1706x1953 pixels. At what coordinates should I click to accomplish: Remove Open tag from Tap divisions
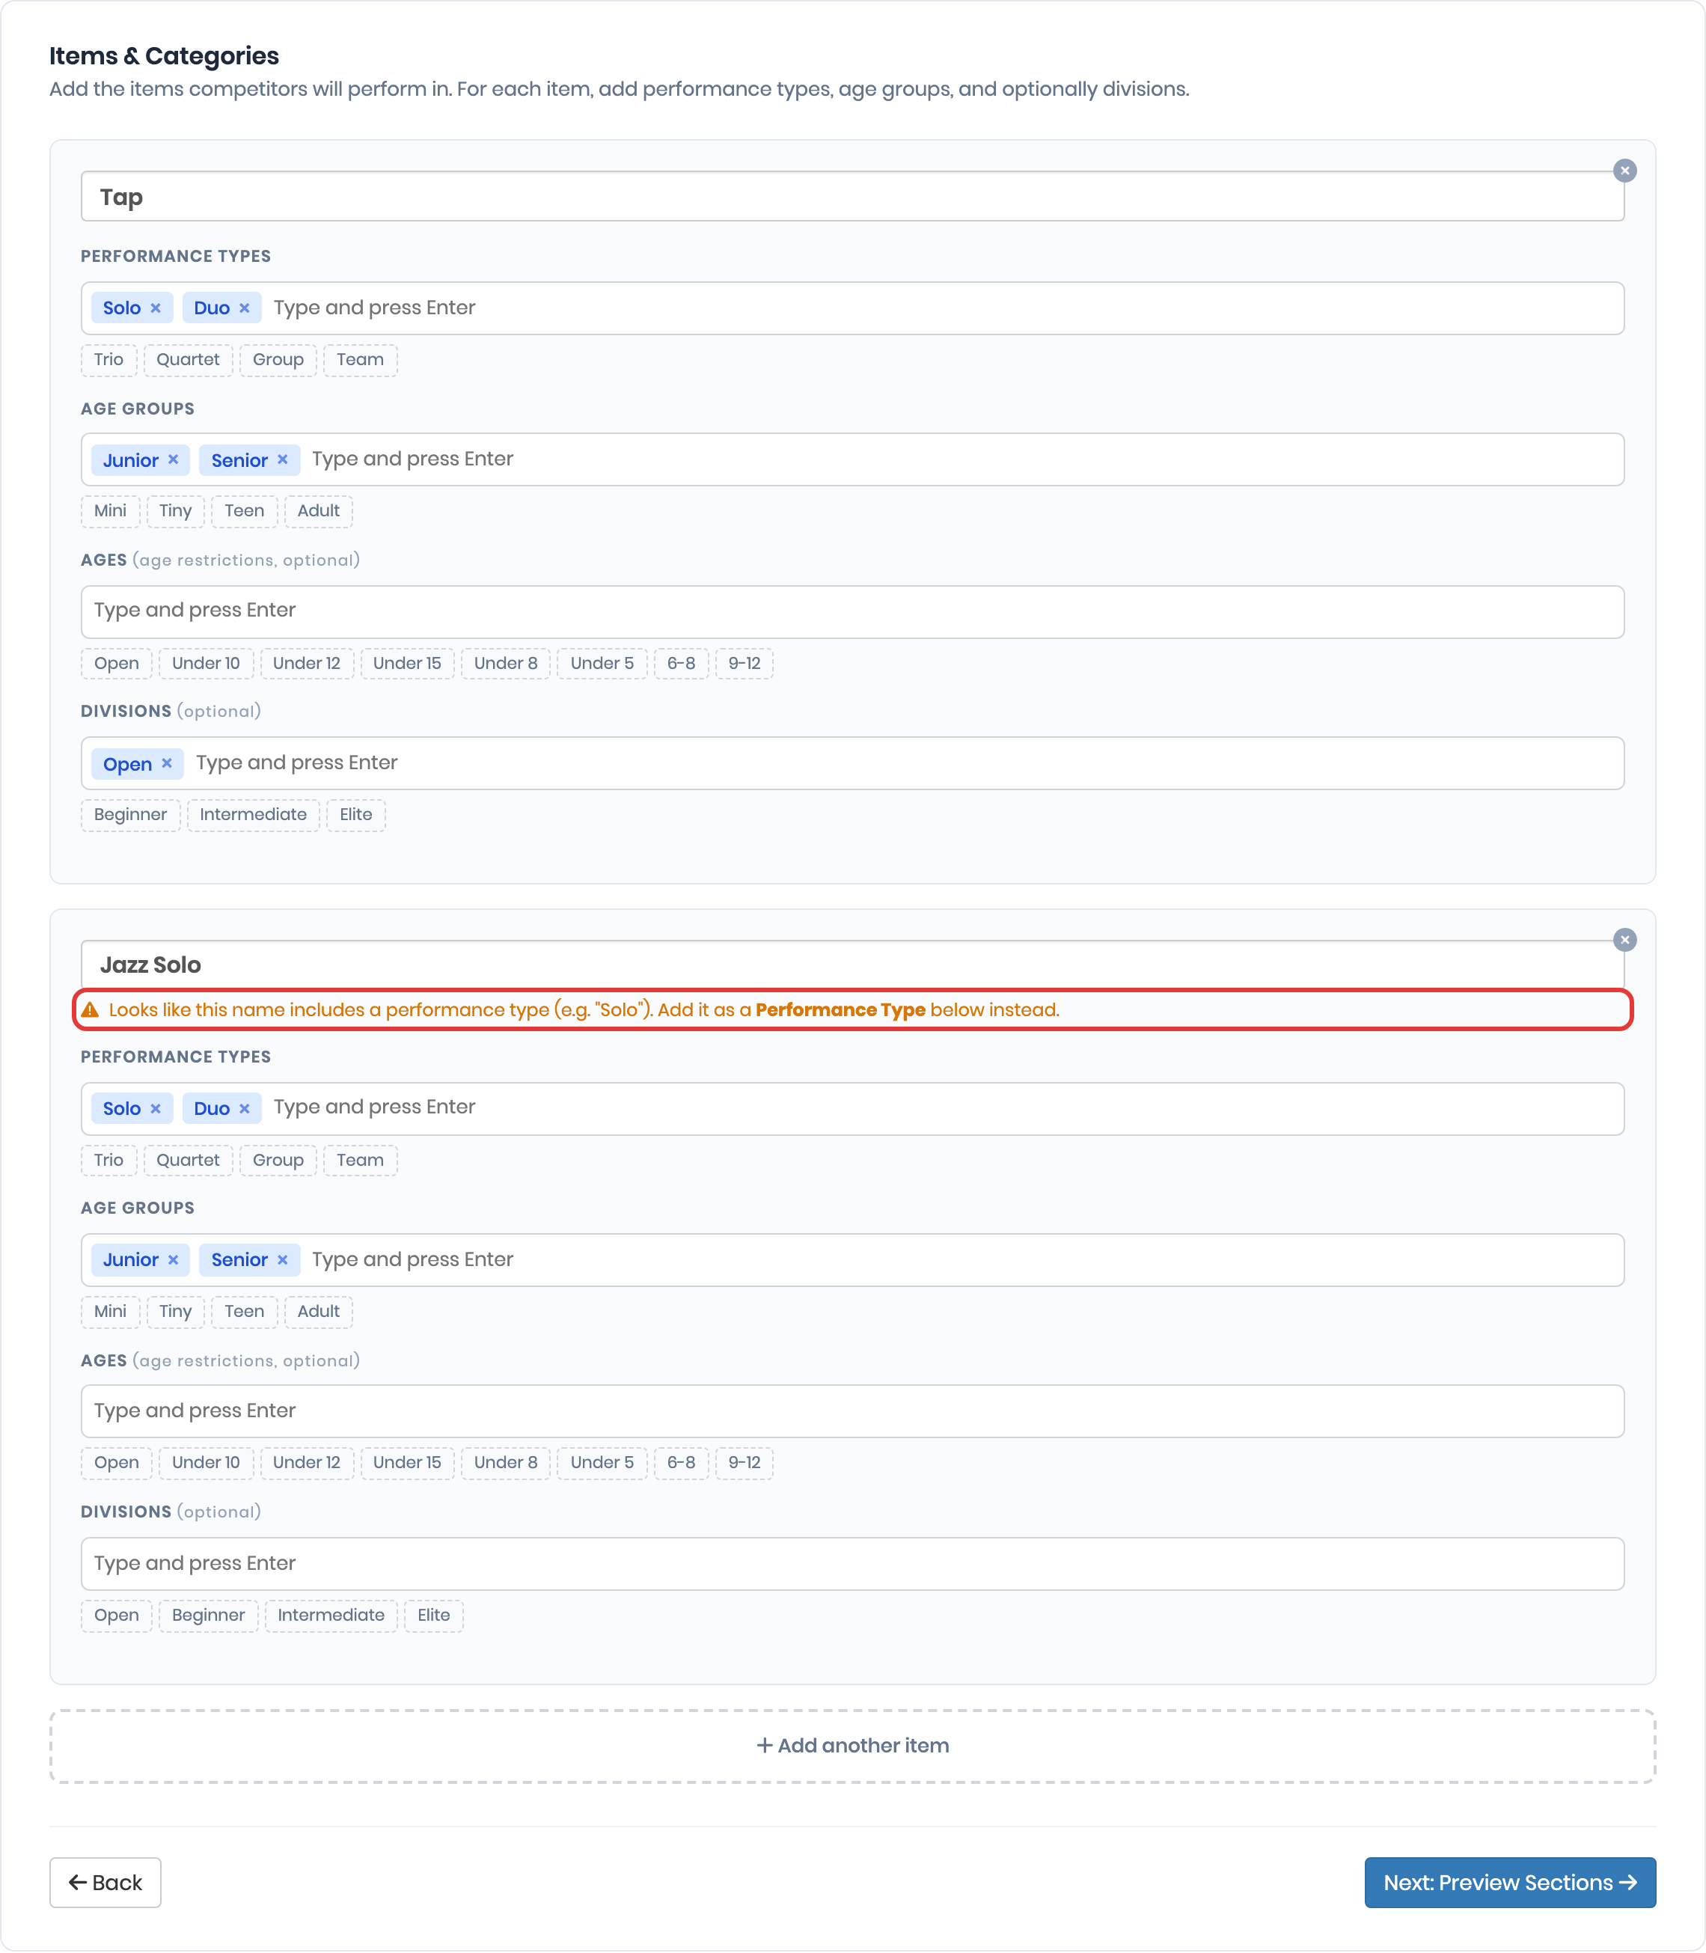point(167,764)
